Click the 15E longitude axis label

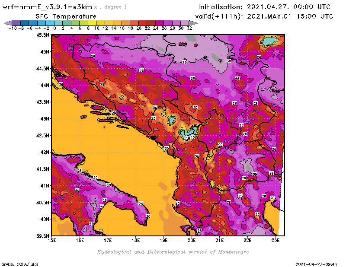[x=52, y=240]
